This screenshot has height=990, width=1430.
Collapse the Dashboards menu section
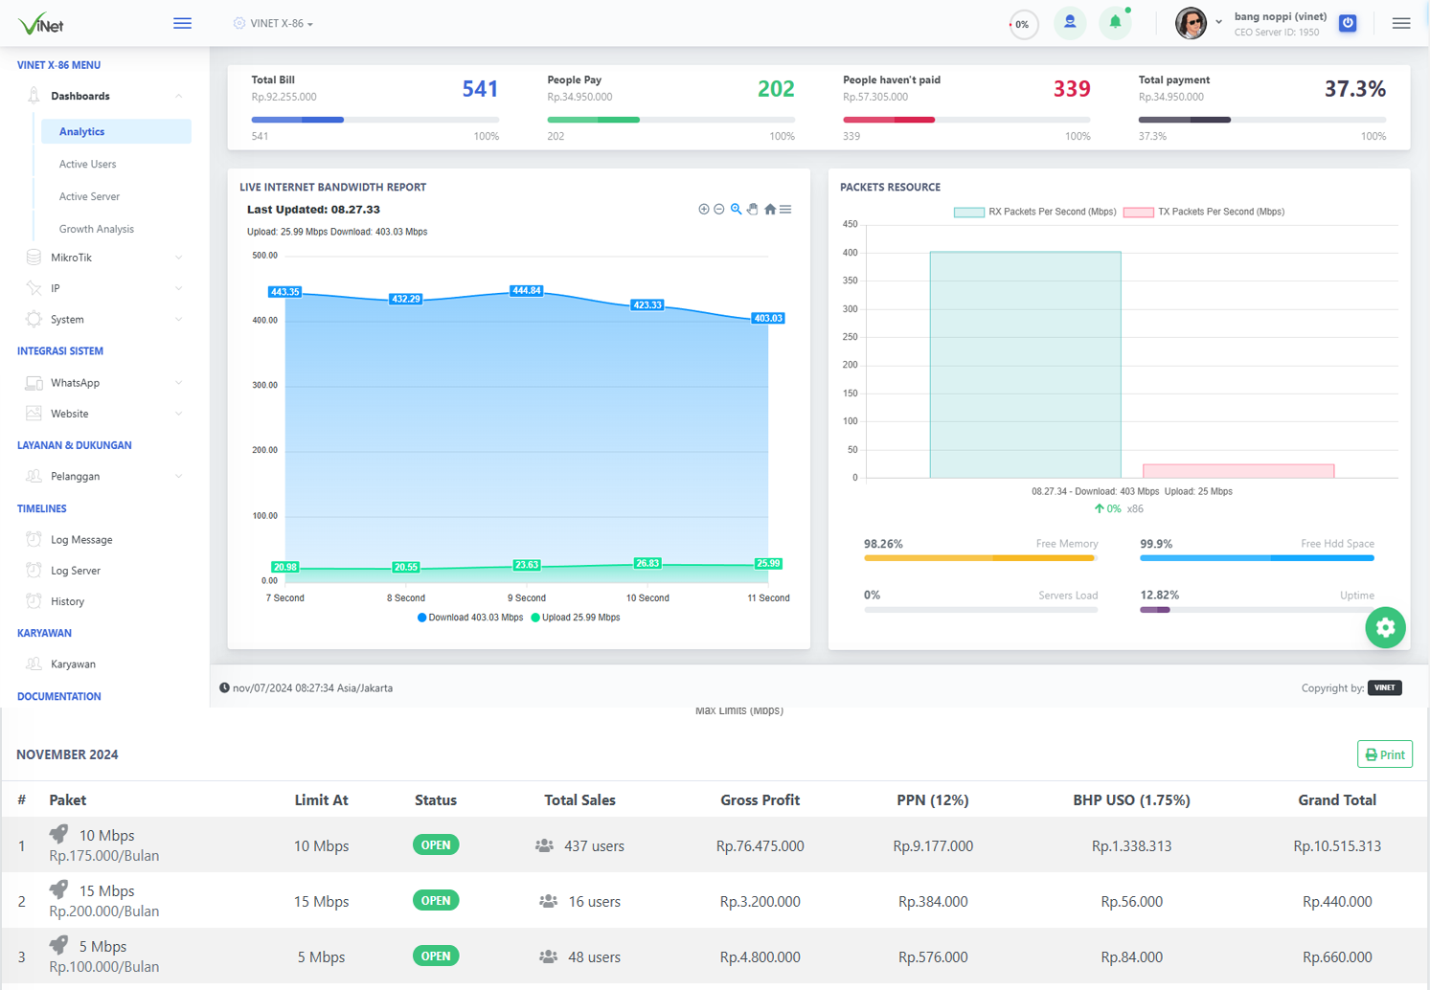tap(179, 96)
